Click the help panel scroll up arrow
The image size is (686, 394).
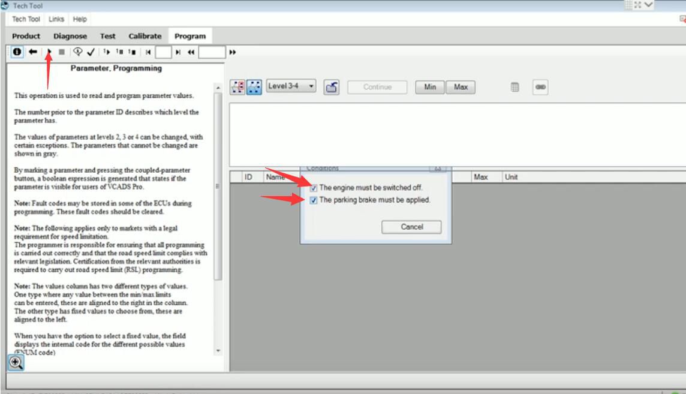click(x=218, y=88)
